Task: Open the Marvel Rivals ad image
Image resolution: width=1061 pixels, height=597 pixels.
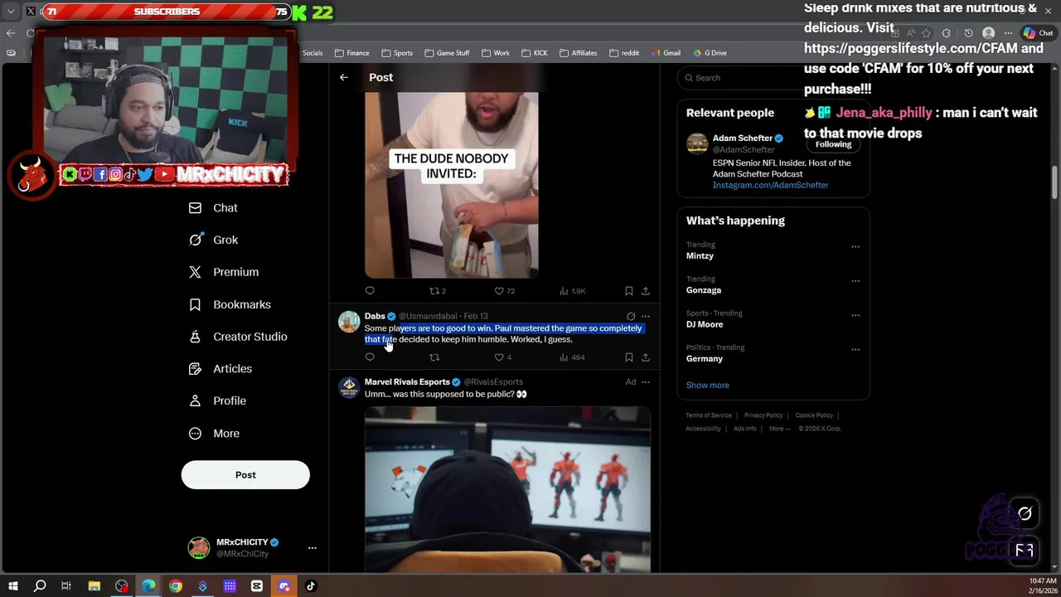Action: point(507,489)
